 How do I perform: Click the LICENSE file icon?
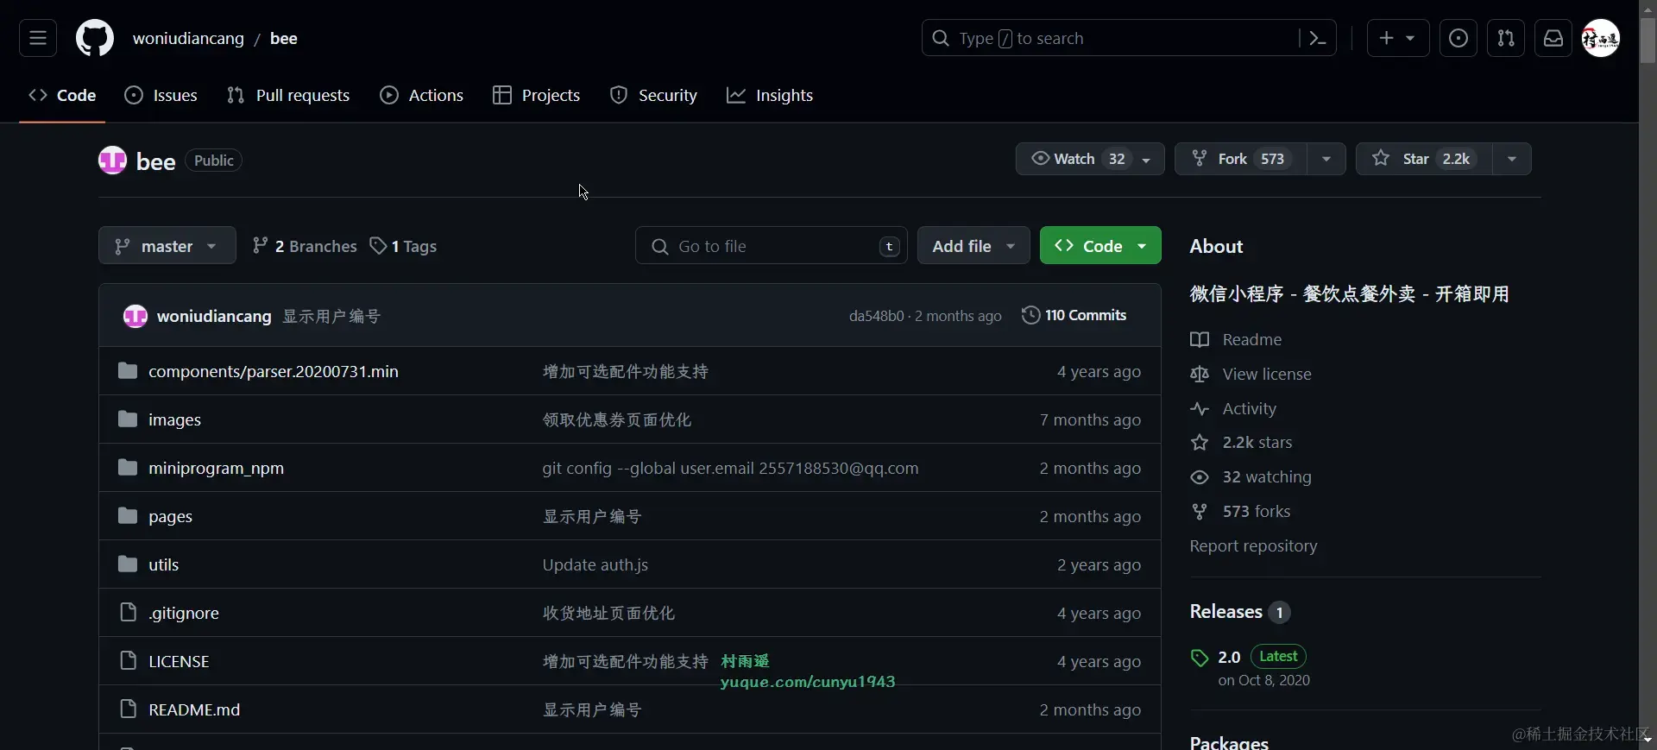click(x=129, y=661)
